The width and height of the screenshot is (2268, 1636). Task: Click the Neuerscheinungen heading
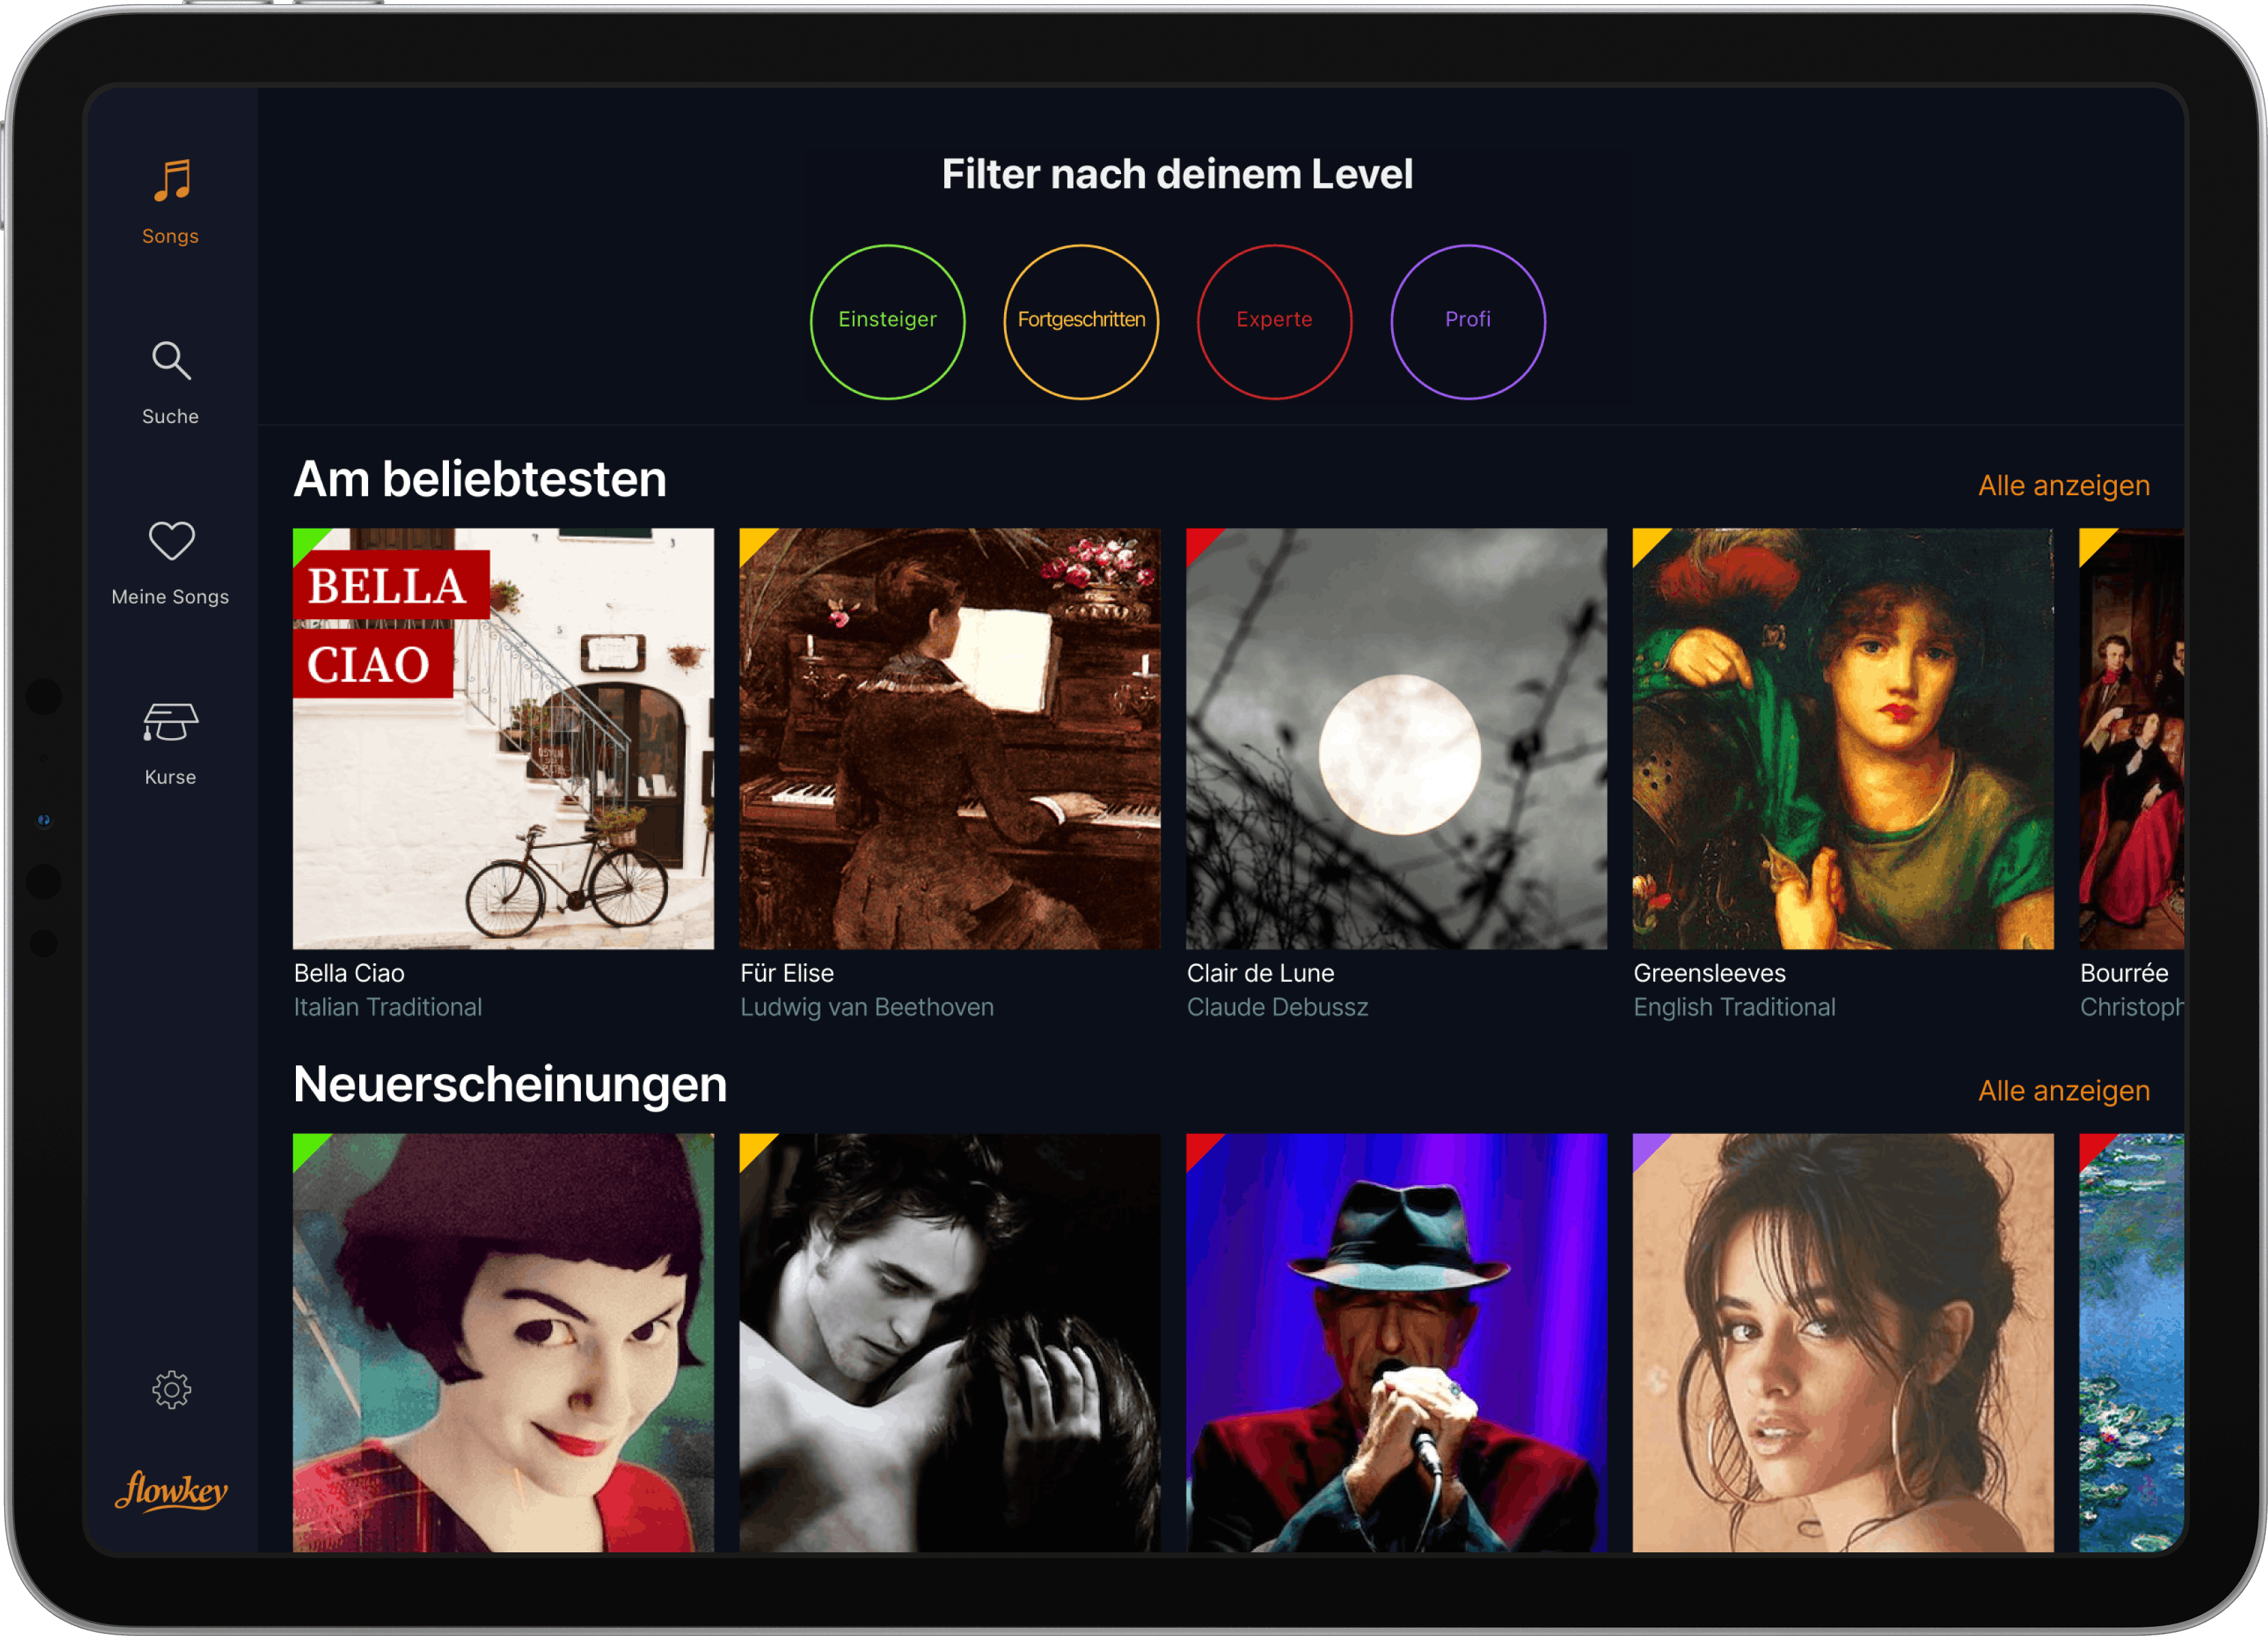(x=510, y=1085)
